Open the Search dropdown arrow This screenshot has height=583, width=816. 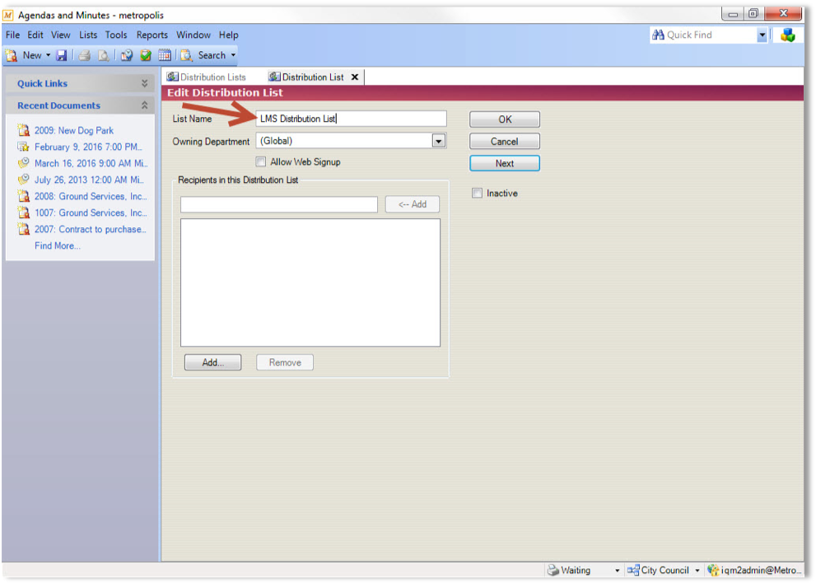[233, 55]
